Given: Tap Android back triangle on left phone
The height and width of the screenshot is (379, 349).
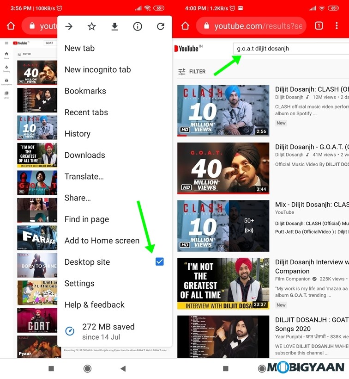Looking at the screenshot, I should point(123,368).
